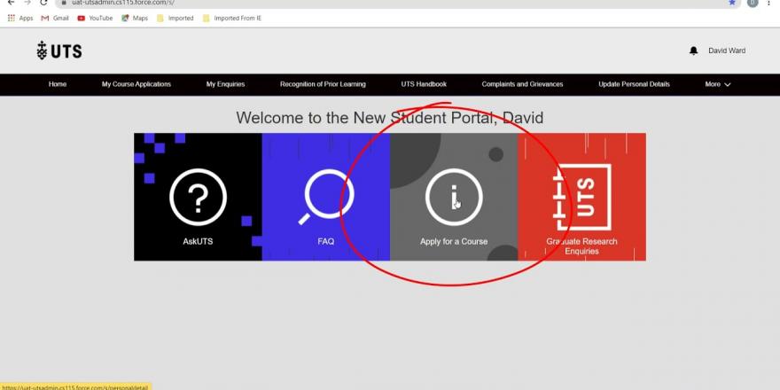Click the AskUTS label

(x=198, y=242)
